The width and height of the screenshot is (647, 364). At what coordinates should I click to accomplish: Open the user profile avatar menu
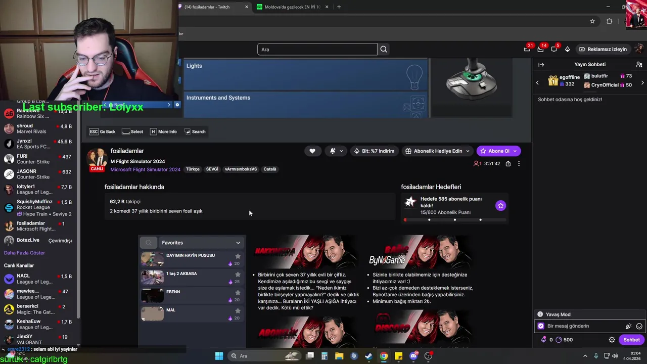pyautogui.click(x=639, y=49)
